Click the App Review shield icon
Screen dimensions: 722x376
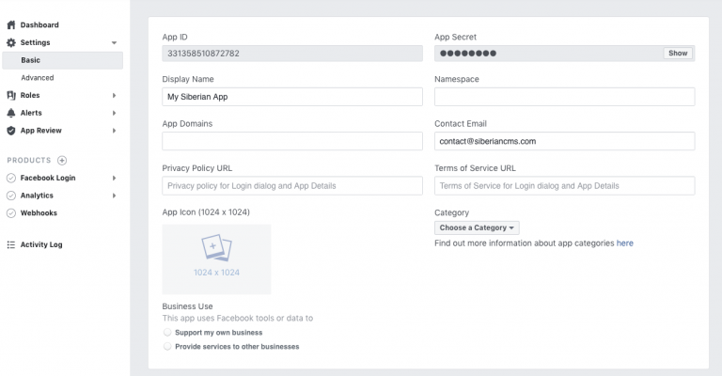tap(11, 131)
